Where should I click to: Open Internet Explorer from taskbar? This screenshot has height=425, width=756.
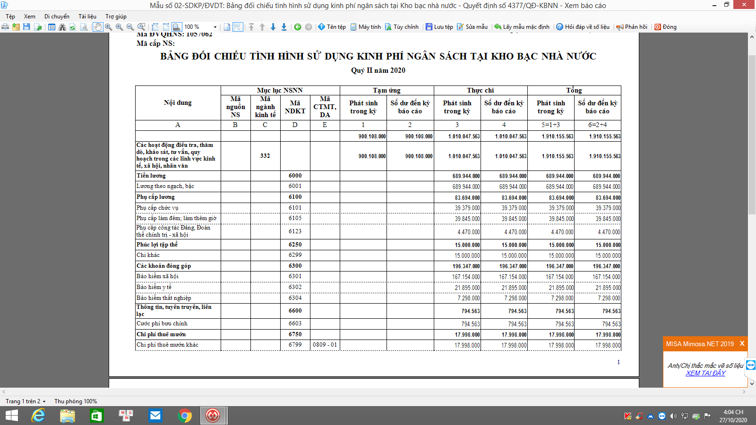[x=38, y=416]
